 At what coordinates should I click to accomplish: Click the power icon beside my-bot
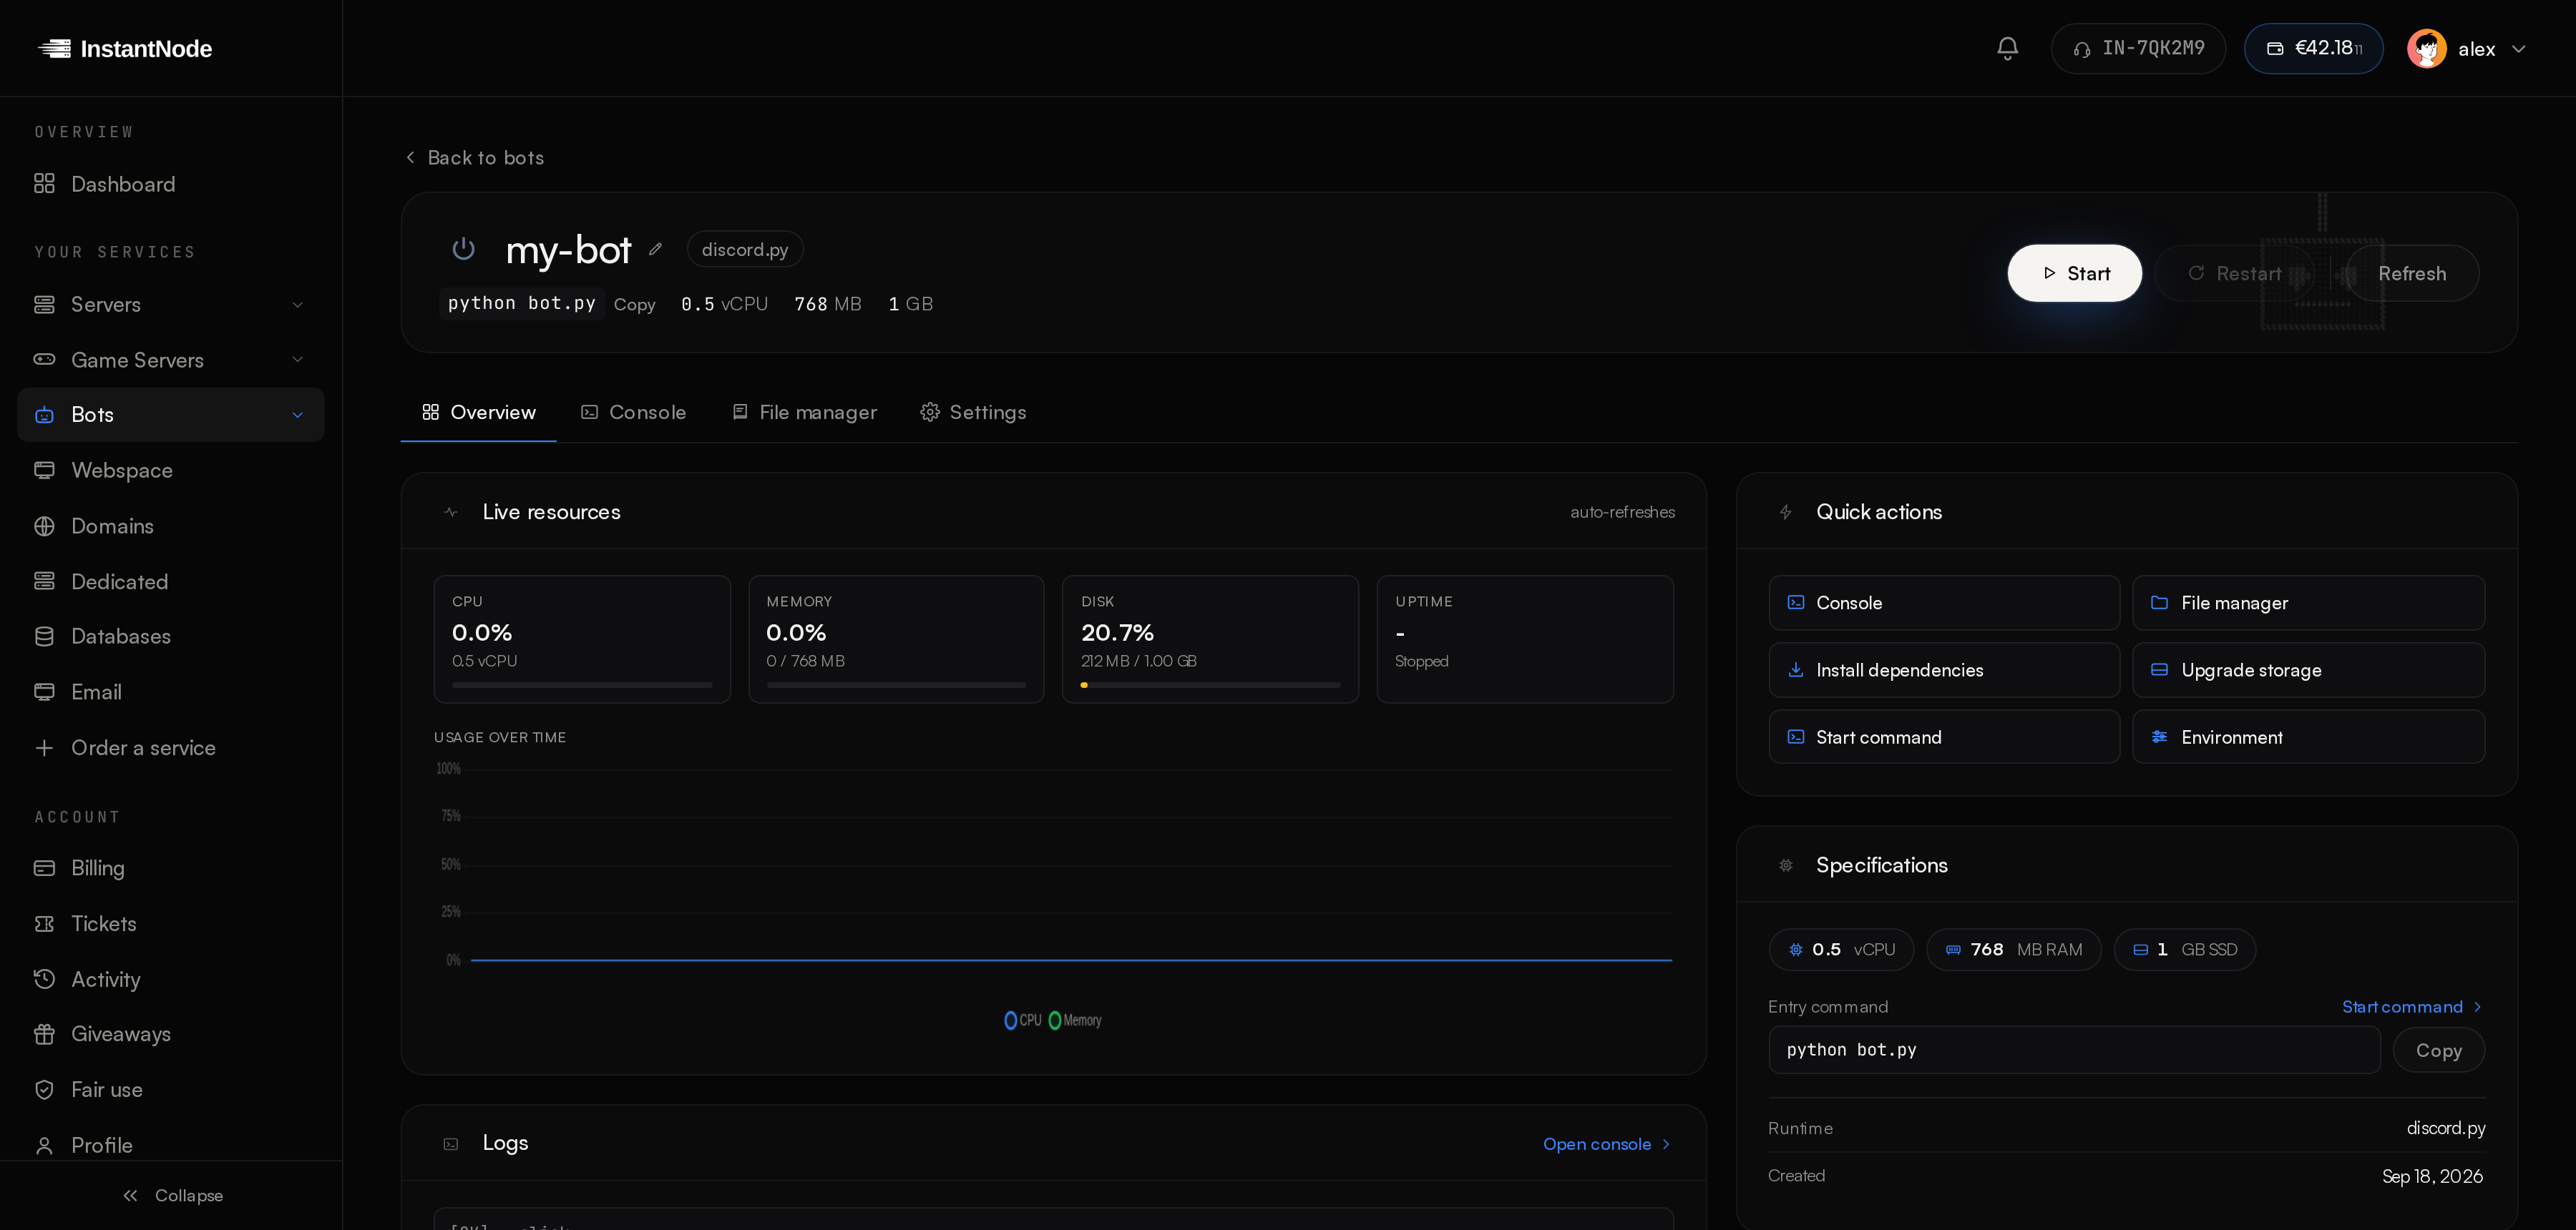pos(463,249)
